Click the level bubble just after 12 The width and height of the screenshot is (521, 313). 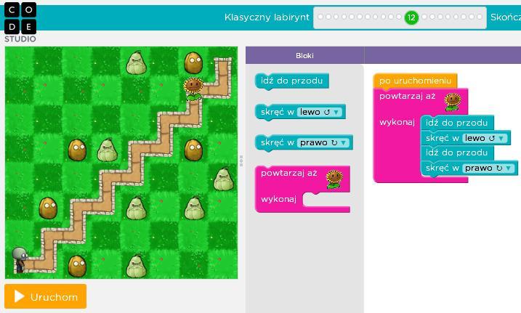424,17
